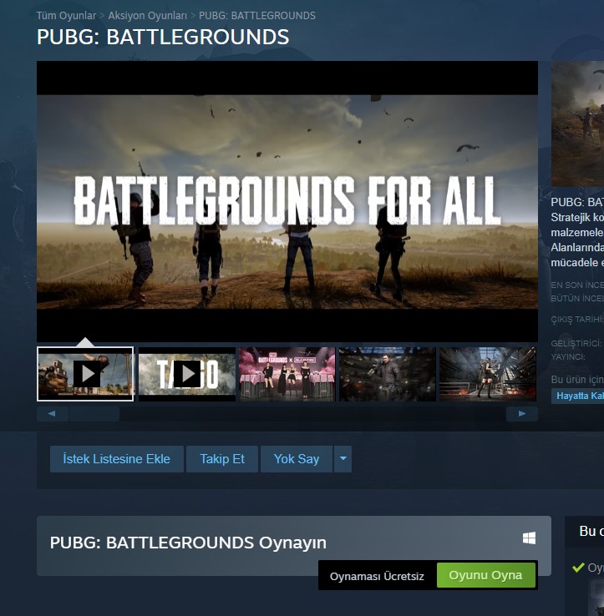Open the Tüm Oyunlar breadcrumb link
This screenshot has width=604, height=616.
(x=66, y=16)
